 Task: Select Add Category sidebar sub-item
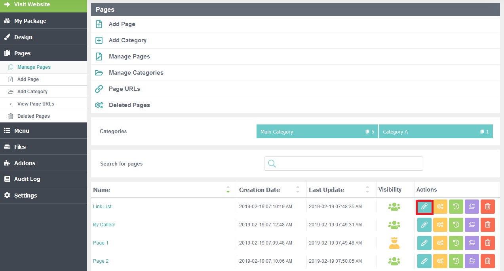coord(44,92)
